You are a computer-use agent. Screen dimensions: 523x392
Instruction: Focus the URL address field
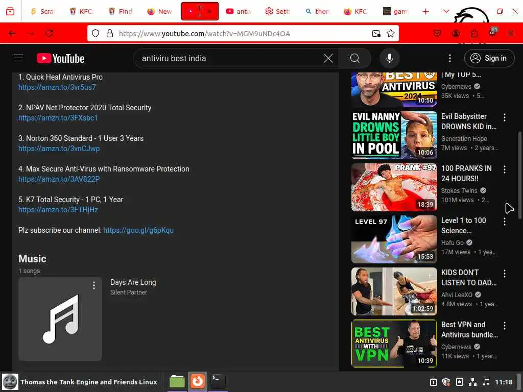click(244, 33)
